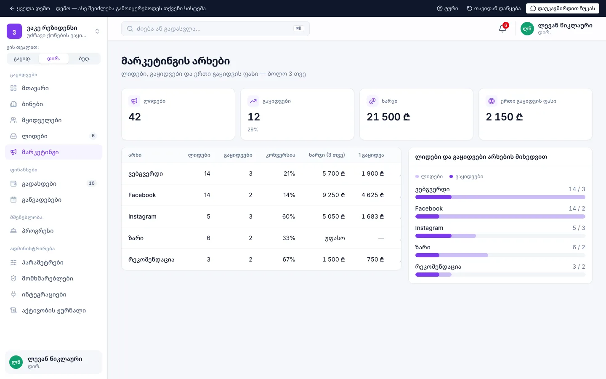Click the Facebook row in the channels table

(x=261, y=195)
